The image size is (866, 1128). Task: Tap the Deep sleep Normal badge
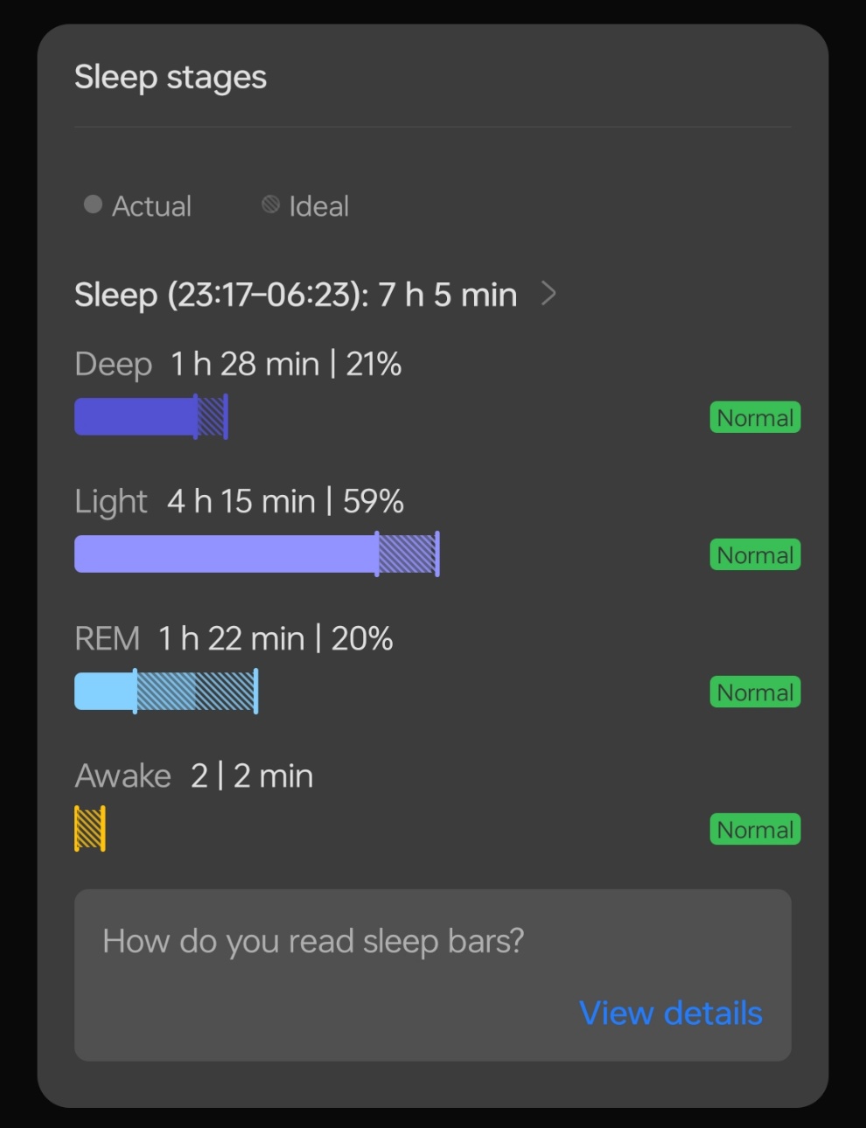coord(754,418)
